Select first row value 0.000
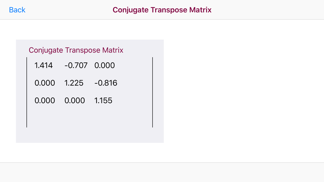 tap(105, 65)
